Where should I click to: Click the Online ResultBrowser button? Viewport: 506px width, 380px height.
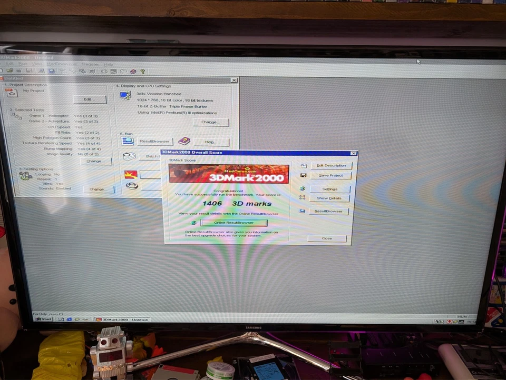coord(233,223)
